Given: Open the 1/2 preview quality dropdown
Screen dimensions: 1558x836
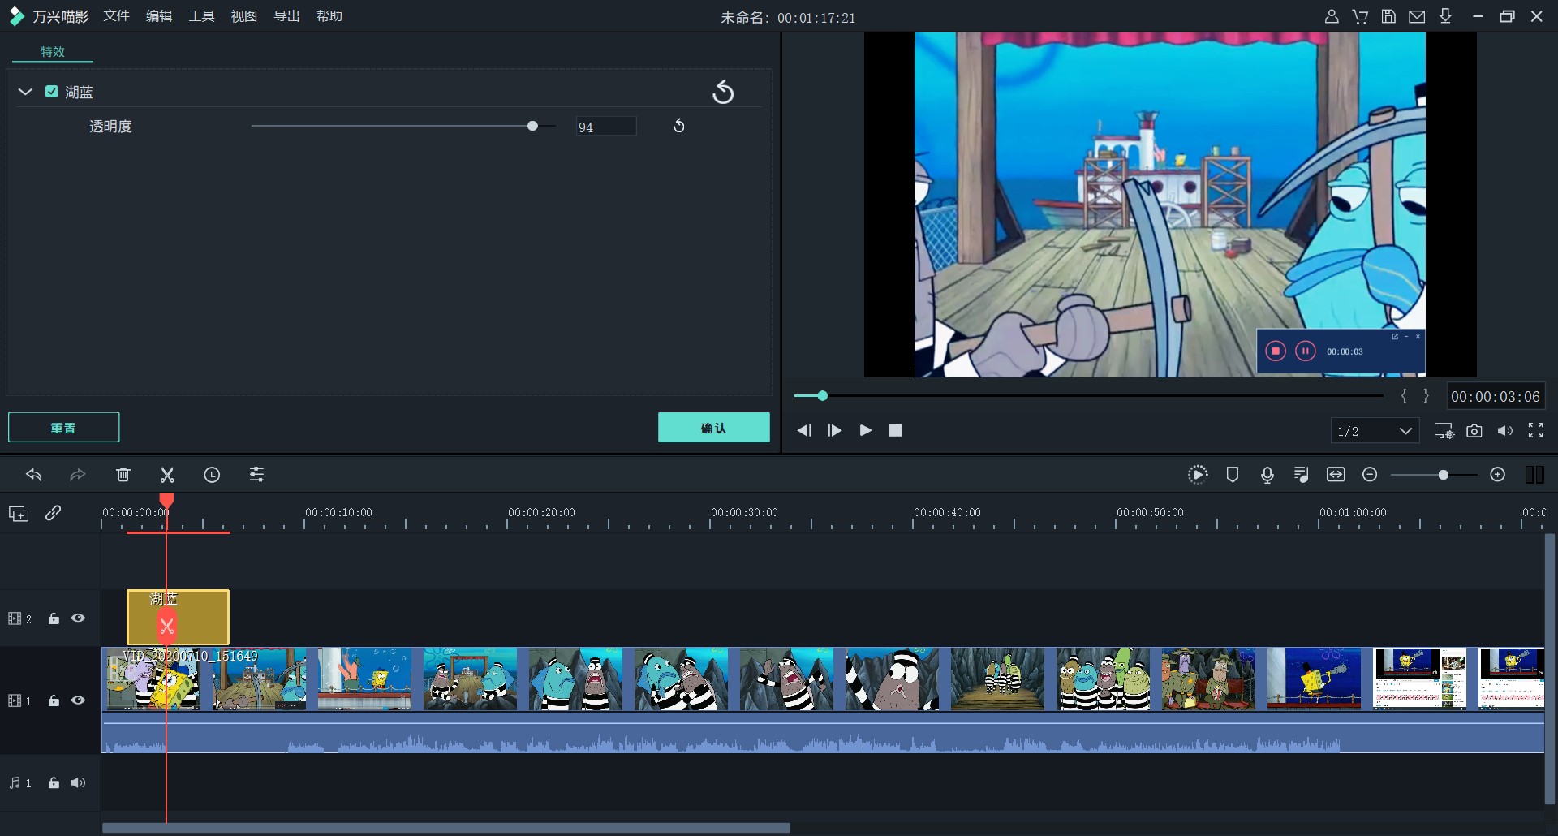Looking at the screenshot, I should [x=1375, y=431].
